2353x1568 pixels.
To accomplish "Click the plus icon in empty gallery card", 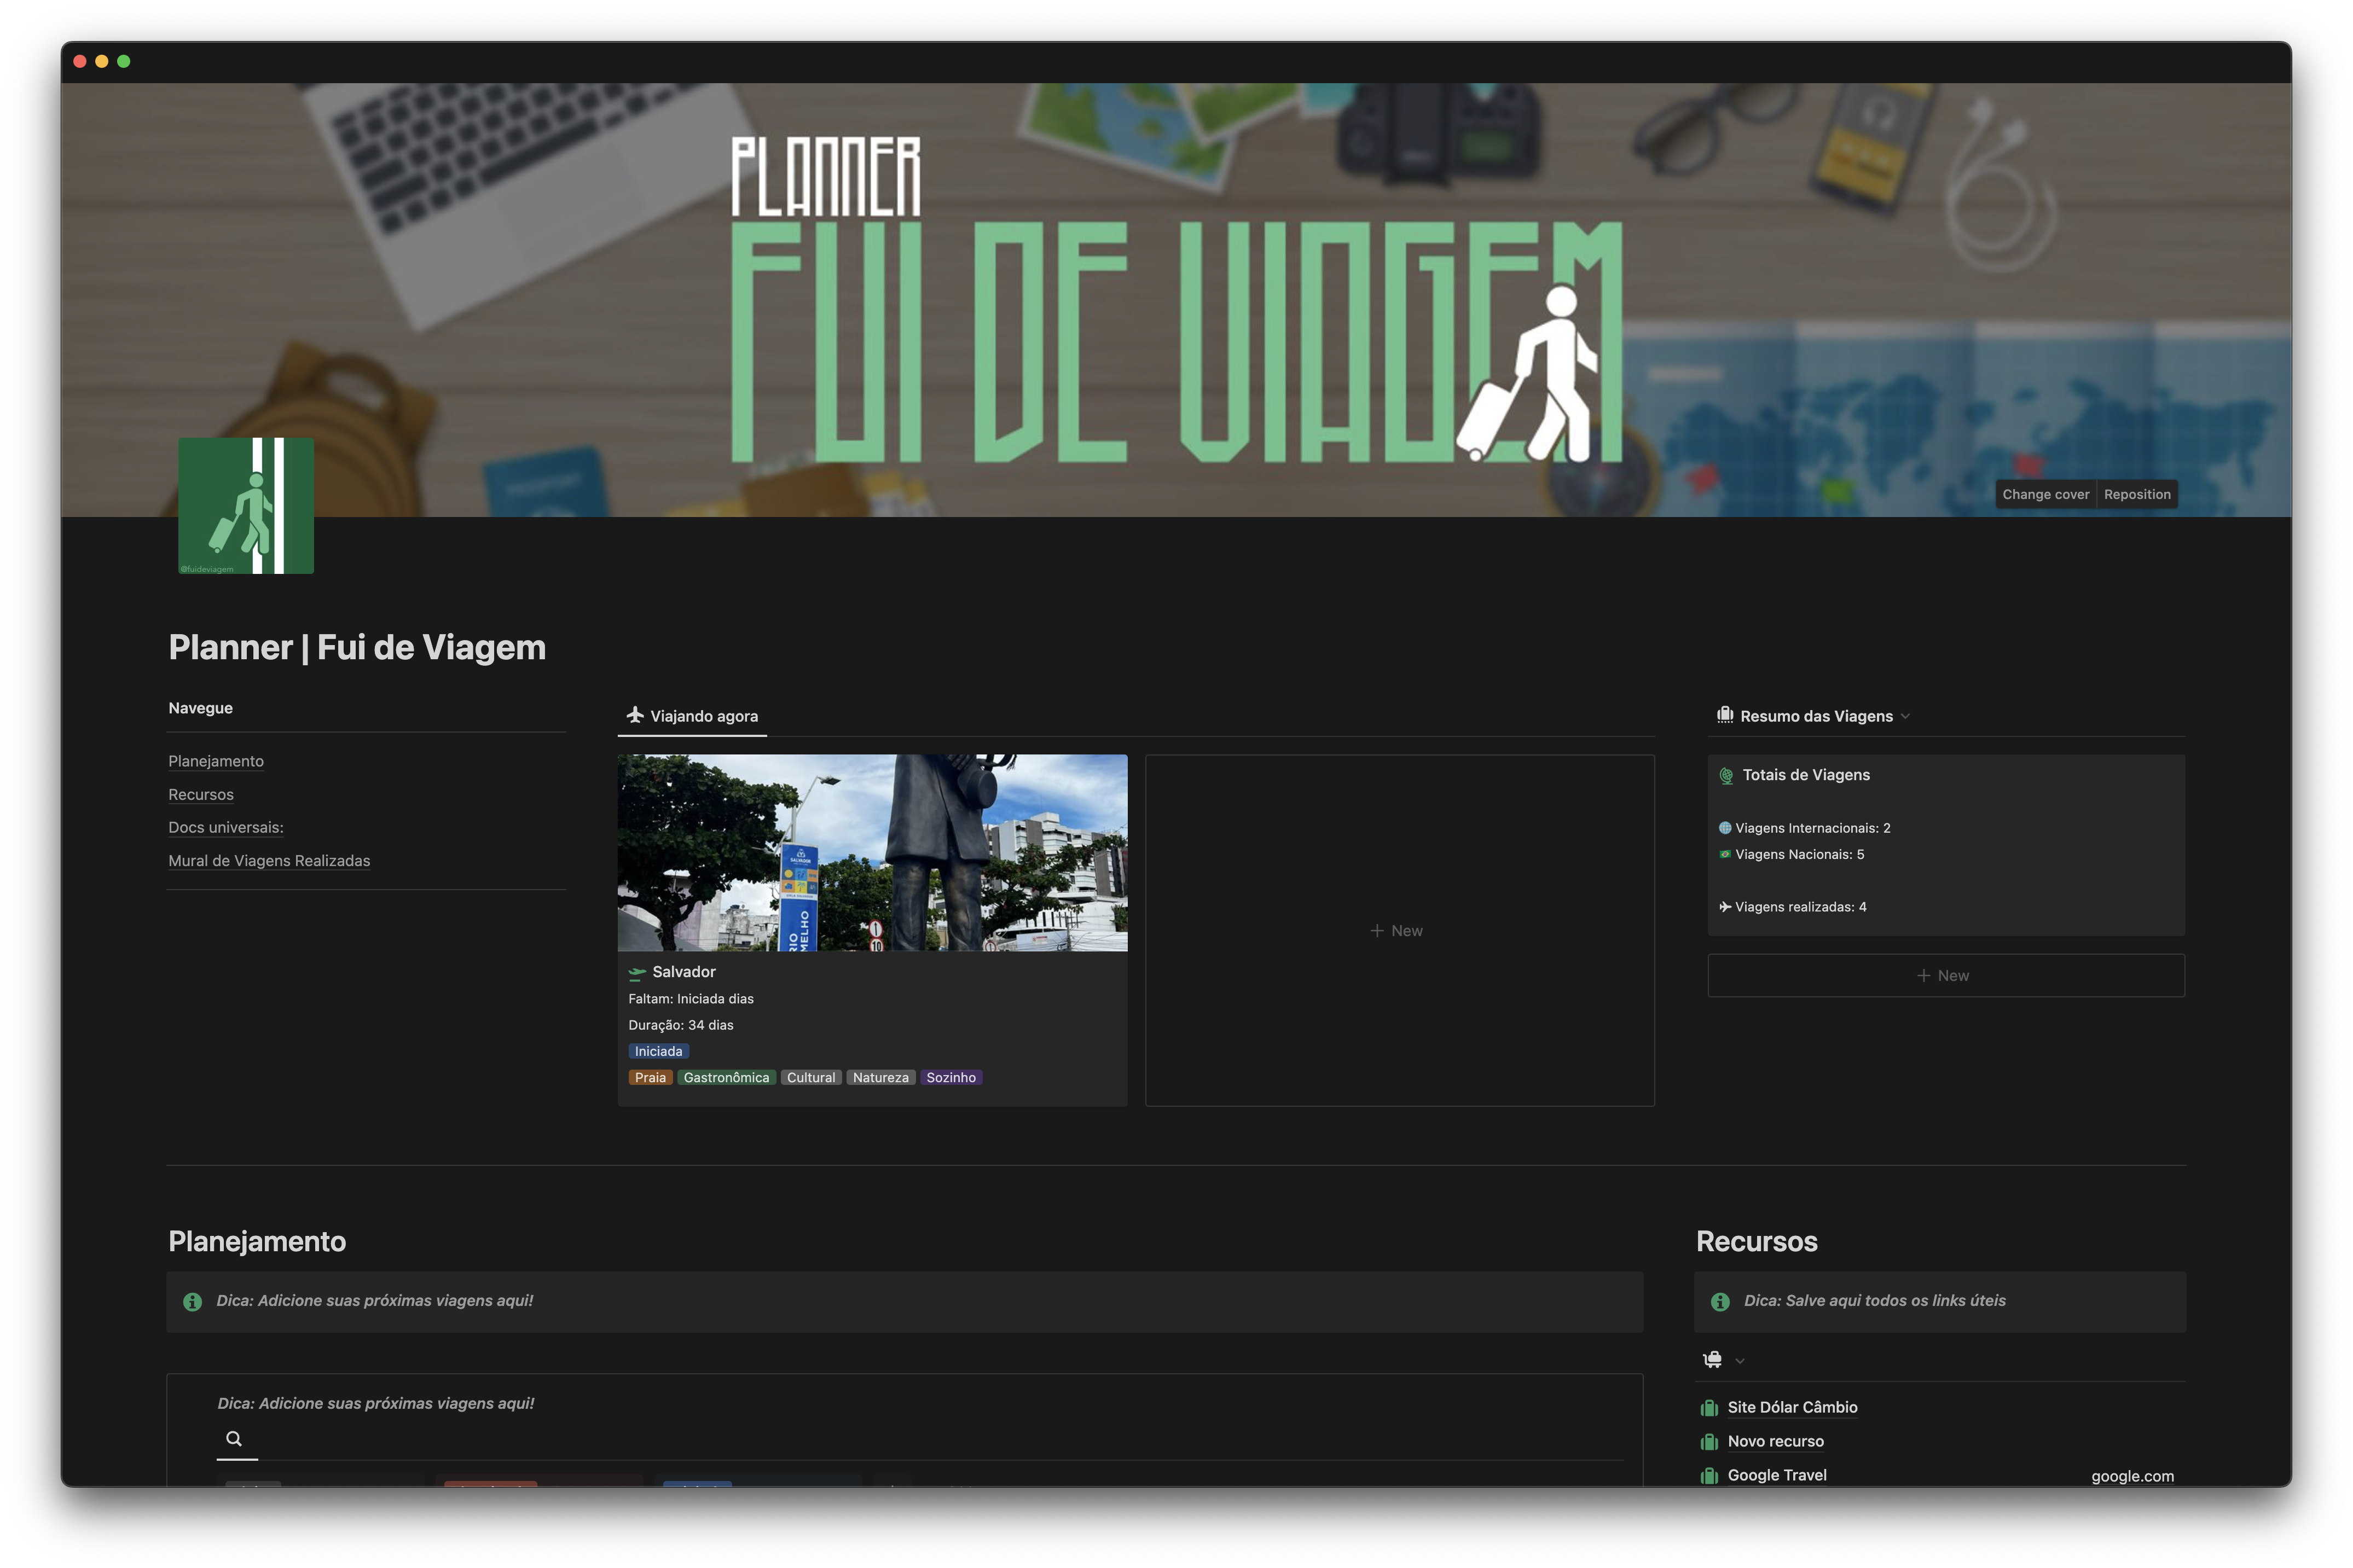I will point(1377,931).
